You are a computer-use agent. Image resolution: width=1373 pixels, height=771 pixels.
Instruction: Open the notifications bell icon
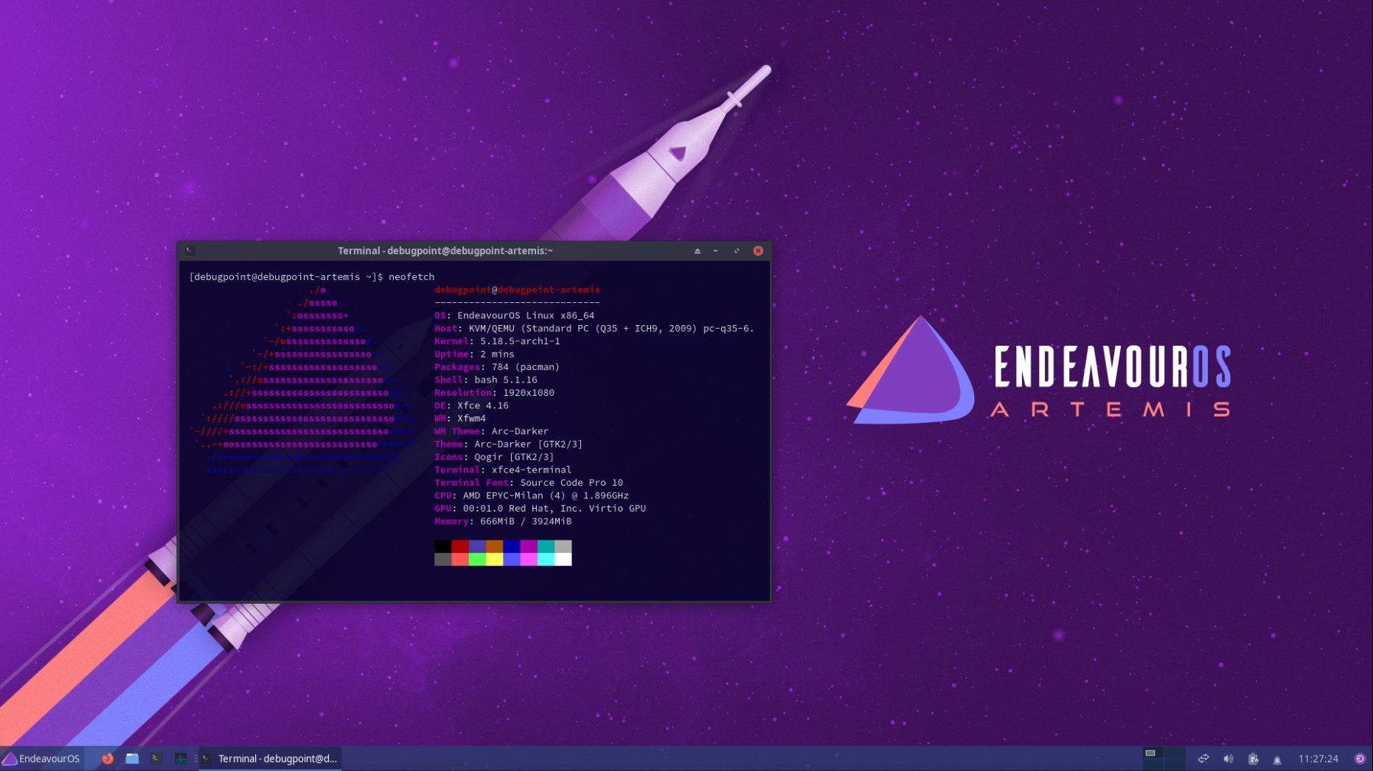pyautogui.click(x=1277, y=759)
